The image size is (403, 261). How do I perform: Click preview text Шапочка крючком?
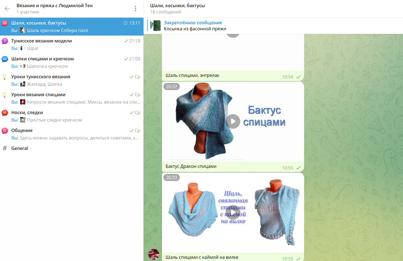pos(47,66)
